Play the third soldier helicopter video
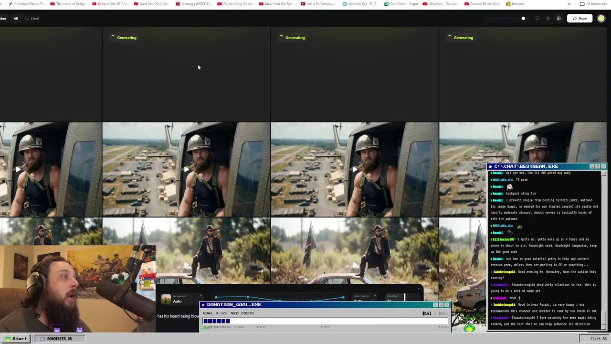Viewport: 611px width, 344px height. click(355, 169)
